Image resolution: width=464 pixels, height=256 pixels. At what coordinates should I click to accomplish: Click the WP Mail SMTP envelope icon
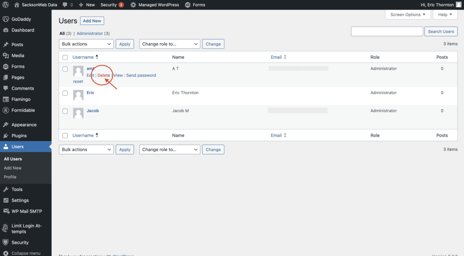6,211
